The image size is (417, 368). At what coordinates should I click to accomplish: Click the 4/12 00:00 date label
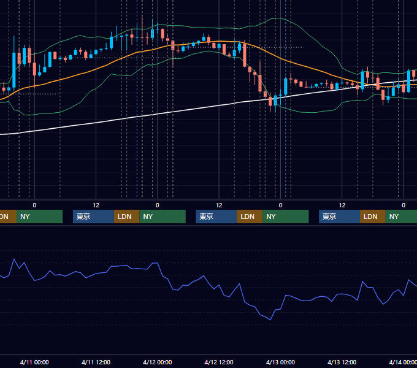157,362
